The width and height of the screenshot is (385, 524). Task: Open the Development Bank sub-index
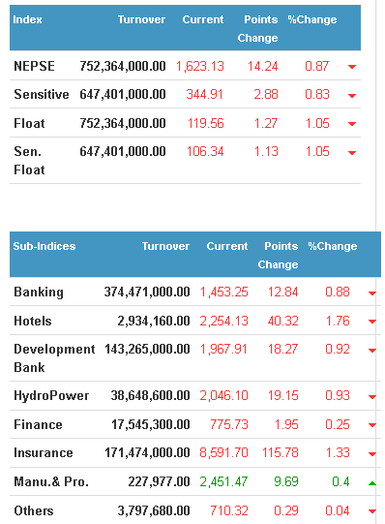pyautogui.click(x=54, y=358)
